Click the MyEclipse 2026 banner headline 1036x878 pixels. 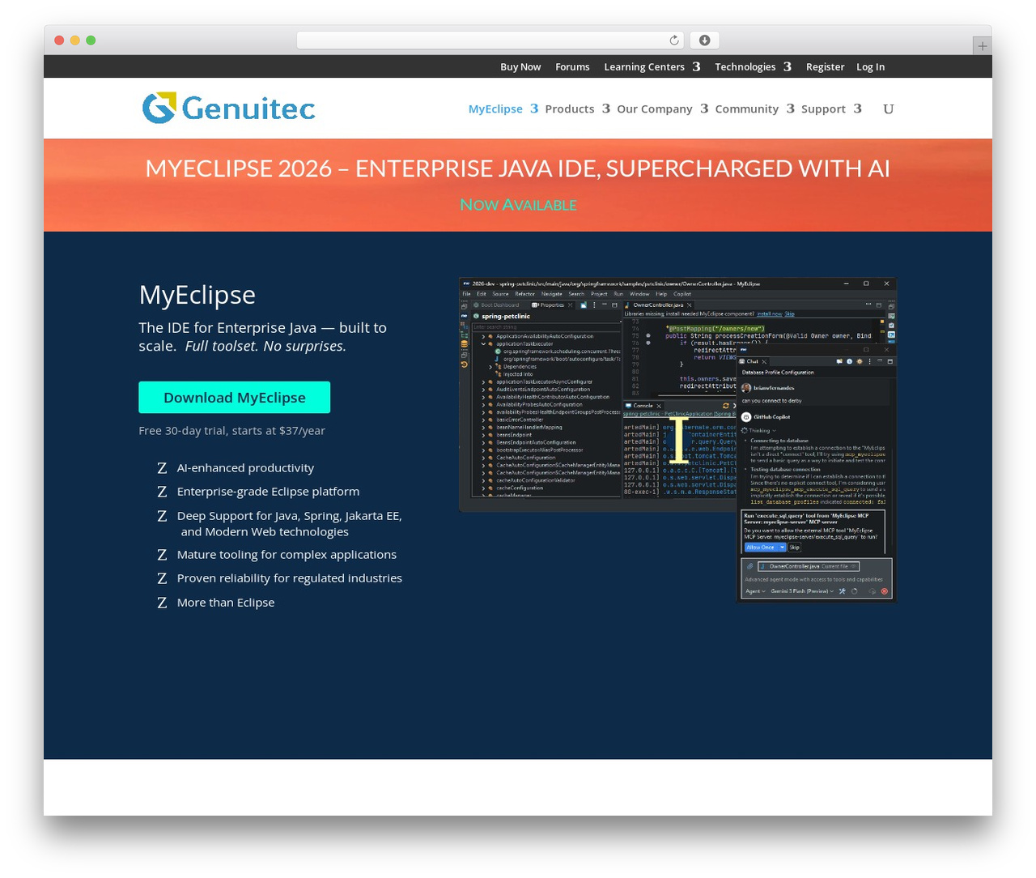[518, 168]
